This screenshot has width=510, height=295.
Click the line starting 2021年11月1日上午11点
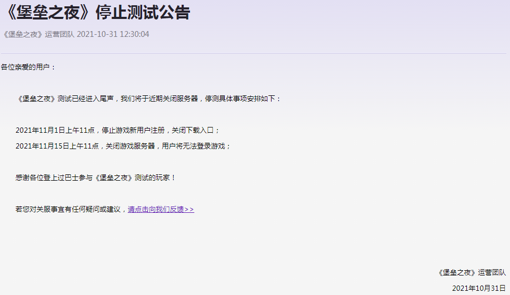pyautogui.click(x=118, y=130)
